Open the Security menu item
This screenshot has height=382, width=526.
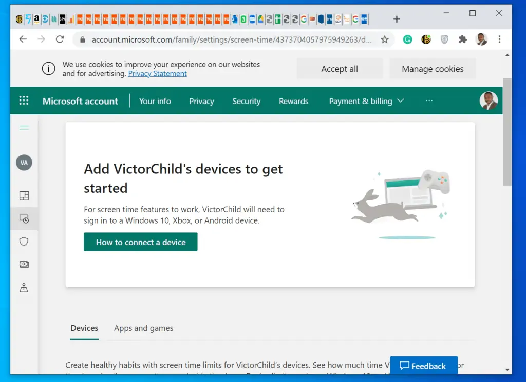tap(246, 101)
